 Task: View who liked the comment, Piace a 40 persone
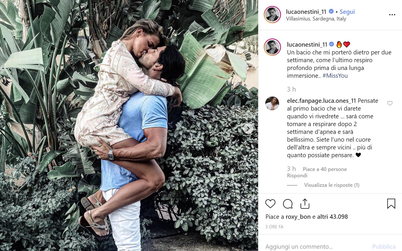325,169
